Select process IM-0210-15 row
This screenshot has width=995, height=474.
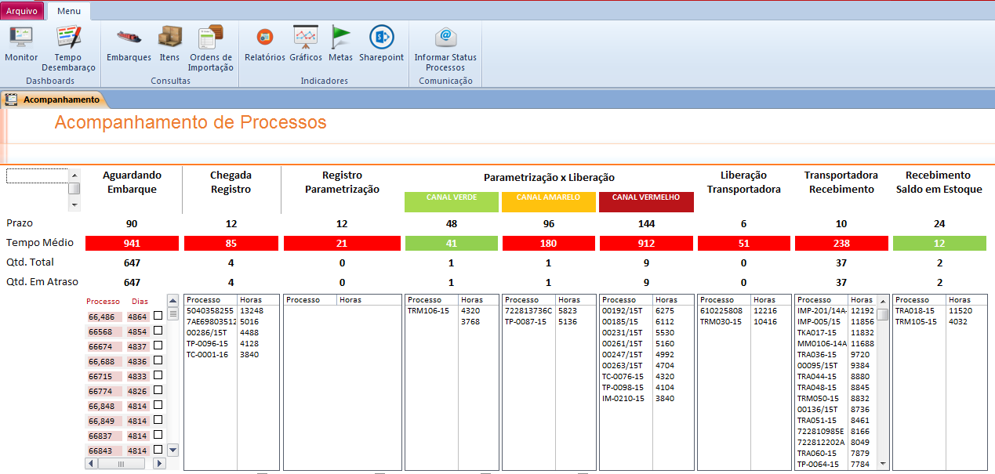647,399
